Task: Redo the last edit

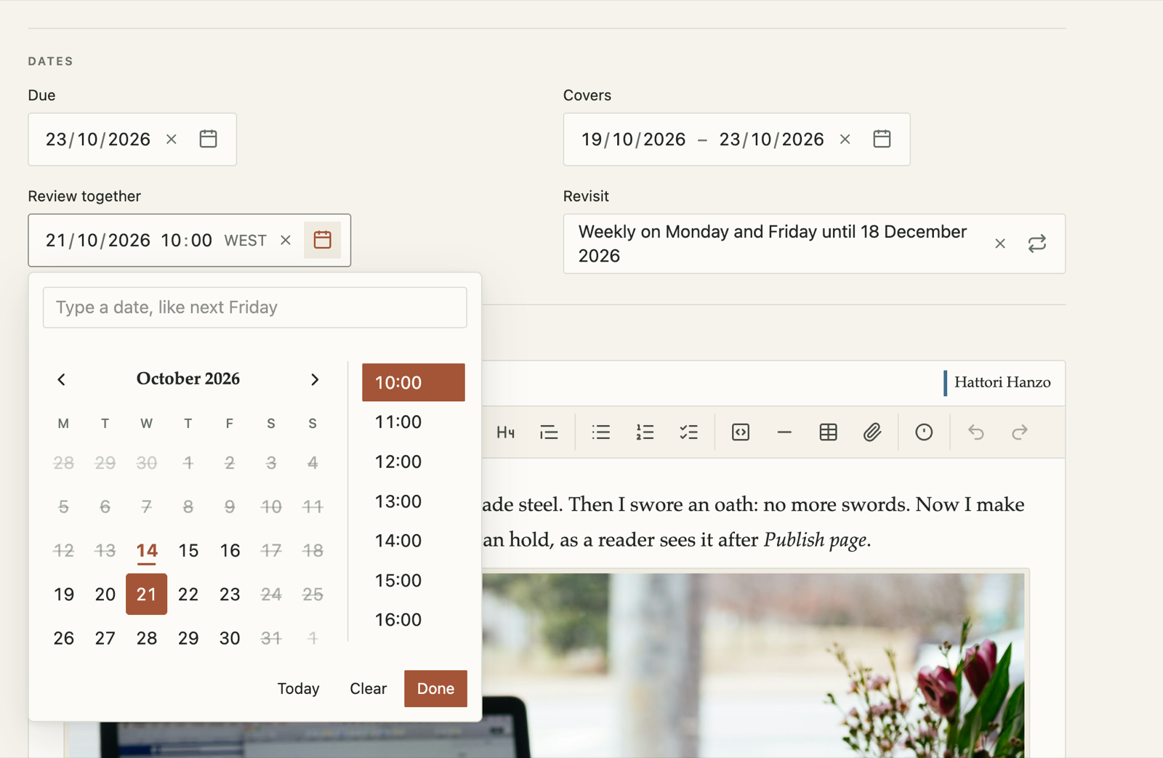Action: [x=1020, y=432]
